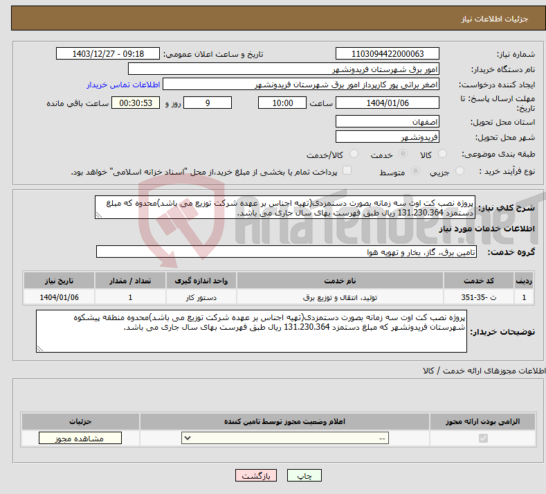546x494 pixels.
Task: Click the request creator field
Action: (301, 85)
